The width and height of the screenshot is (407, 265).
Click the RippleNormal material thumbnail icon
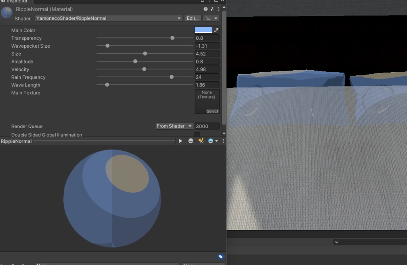(6, 12)
